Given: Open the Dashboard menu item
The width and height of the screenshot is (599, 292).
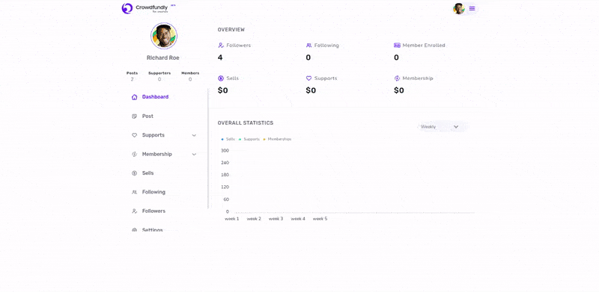Looking at the screenshot, I should (155, 97).
